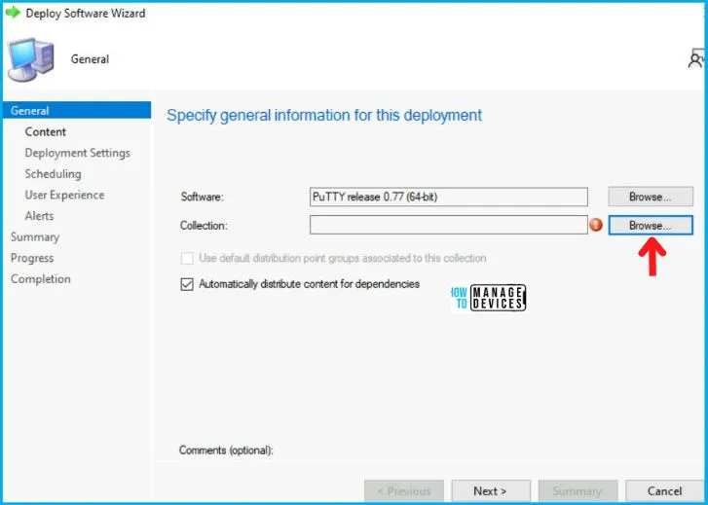Click 'Specify general information for this deployment' heading
This screenshot has width=708, height=505.
[324, 115]
